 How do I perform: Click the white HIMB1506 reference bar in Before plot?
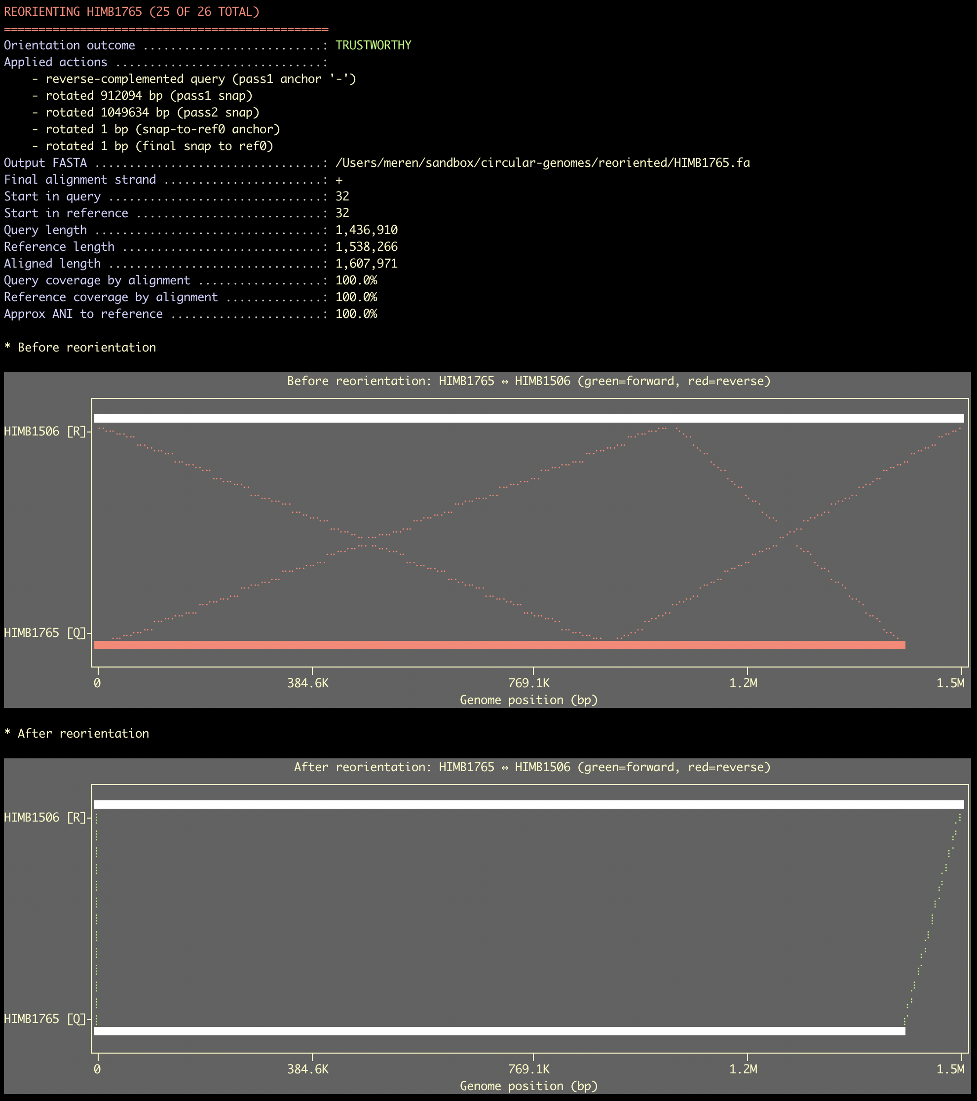pos(528,418)
